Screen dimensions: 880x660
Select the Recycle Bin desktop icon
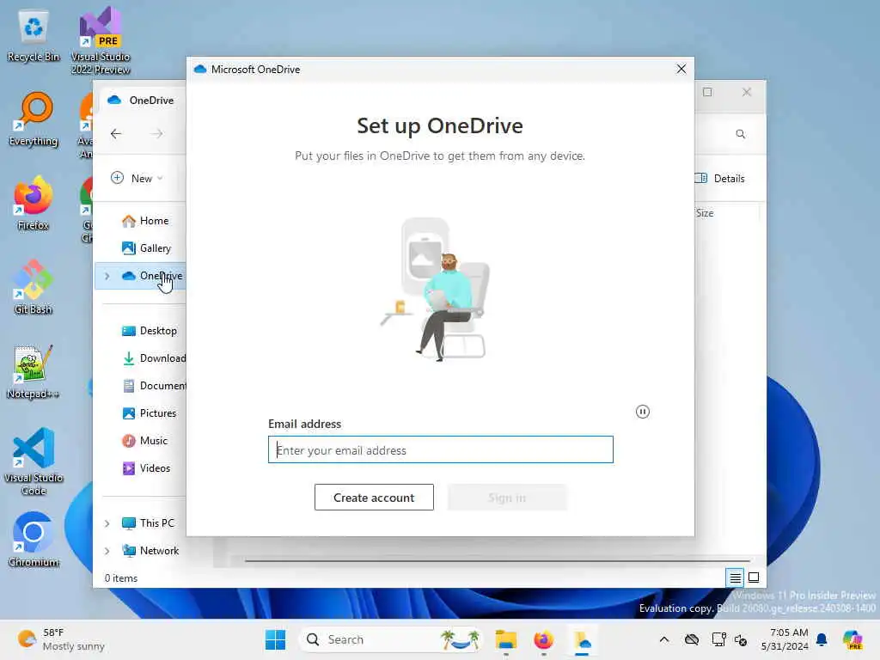coord(34,36)
